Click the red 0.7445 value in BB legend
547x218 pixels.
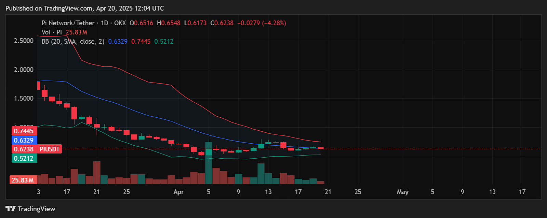click(x=141, y=41)
